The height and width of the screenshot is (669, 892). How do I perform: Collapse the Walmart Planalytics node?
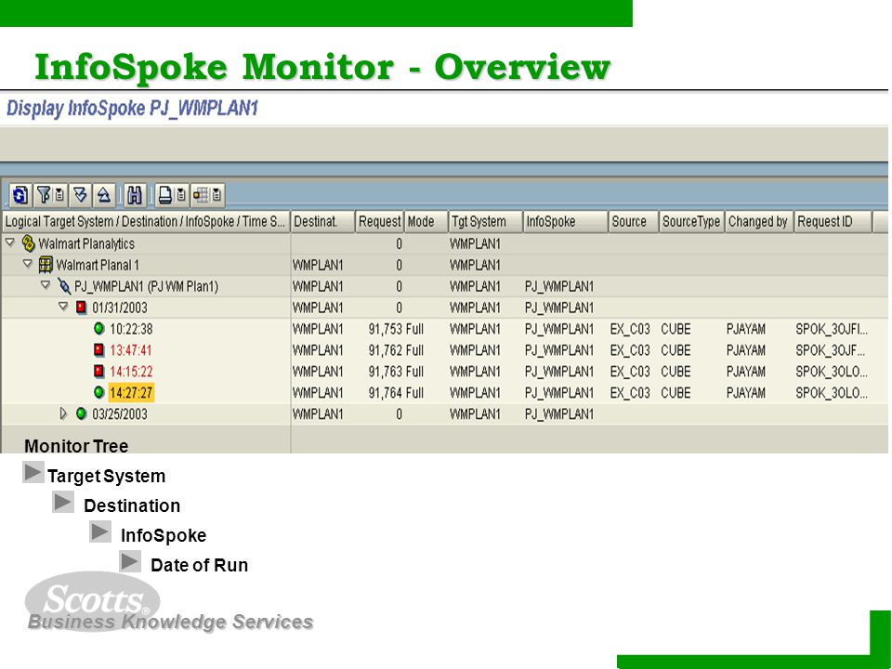click(9, 243)
